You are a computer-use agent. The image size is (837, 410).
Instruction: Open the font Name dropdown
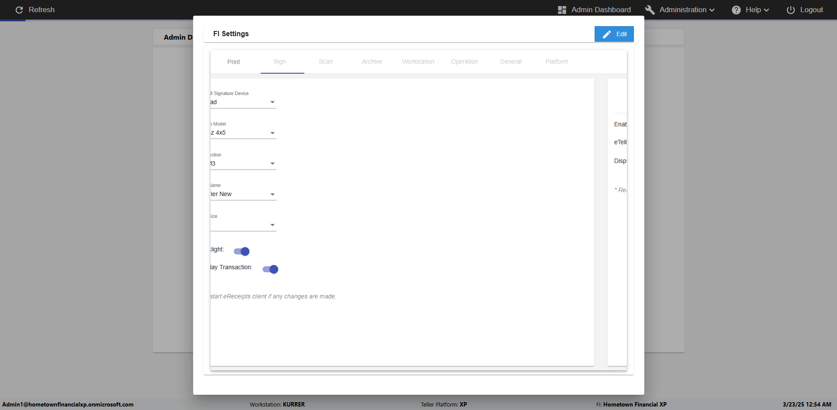tap(243, 194)
